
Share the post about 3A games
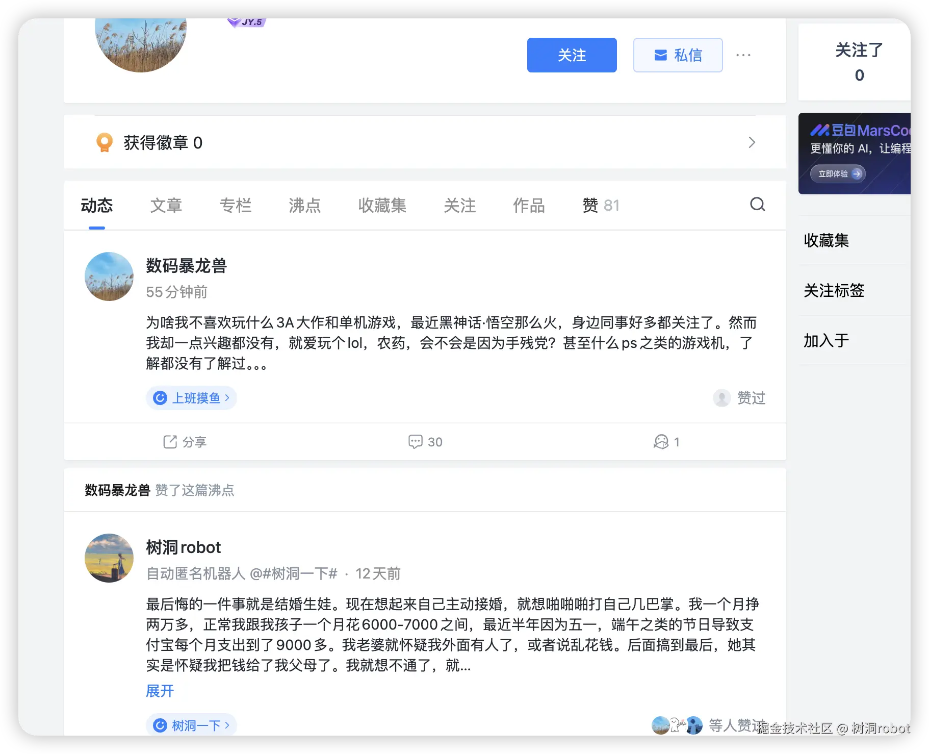tap(184, 442)
